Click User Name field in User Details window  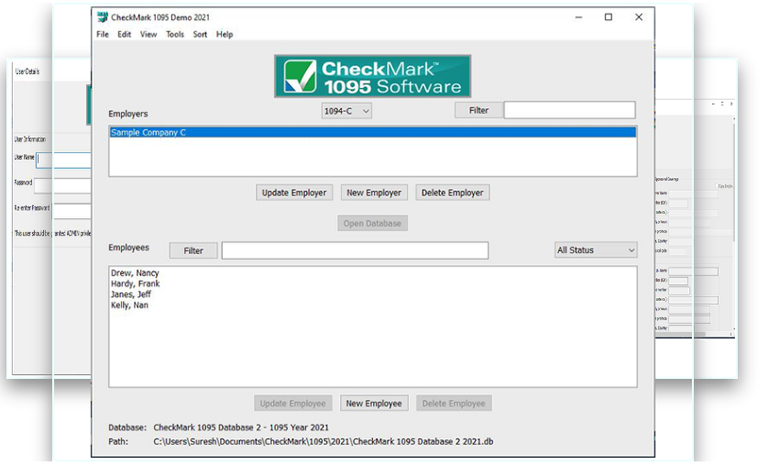pyautogui.click(x=64, y=160)
